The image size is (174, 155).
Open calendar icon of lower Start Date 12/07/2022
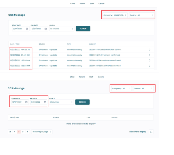[26, 102]
